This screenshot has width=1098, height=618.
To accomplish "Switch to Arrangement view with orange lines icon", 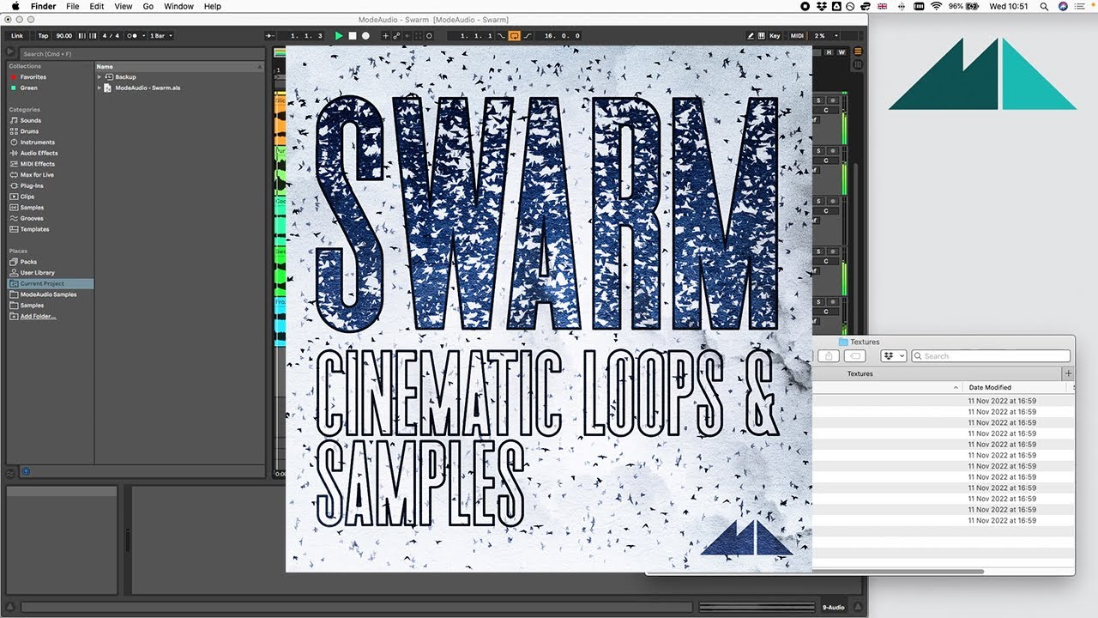I will [x=858, y=51].
